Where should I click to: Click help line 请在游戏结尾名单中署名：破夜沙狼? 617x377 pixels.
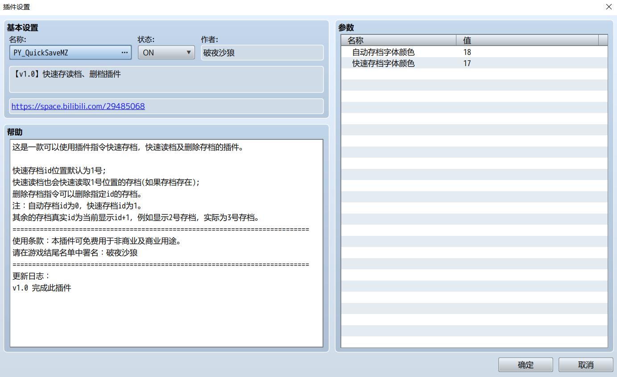(75, 253)
